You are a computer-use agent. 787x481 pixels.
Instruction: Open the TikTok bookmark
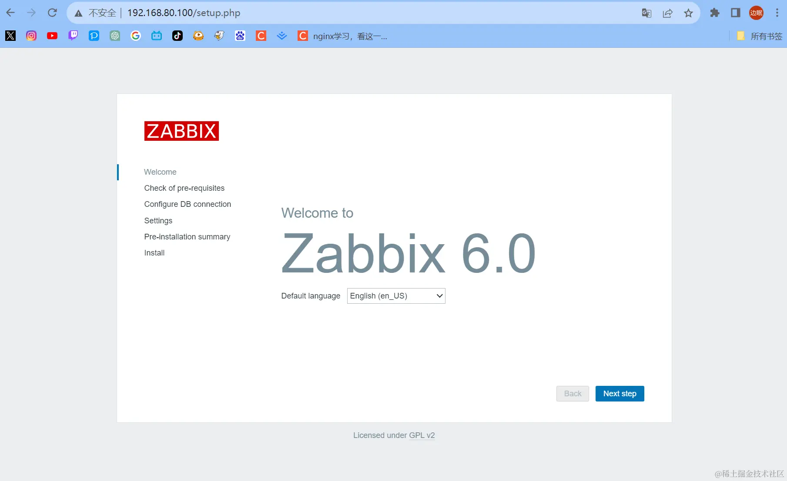[177, 36]
